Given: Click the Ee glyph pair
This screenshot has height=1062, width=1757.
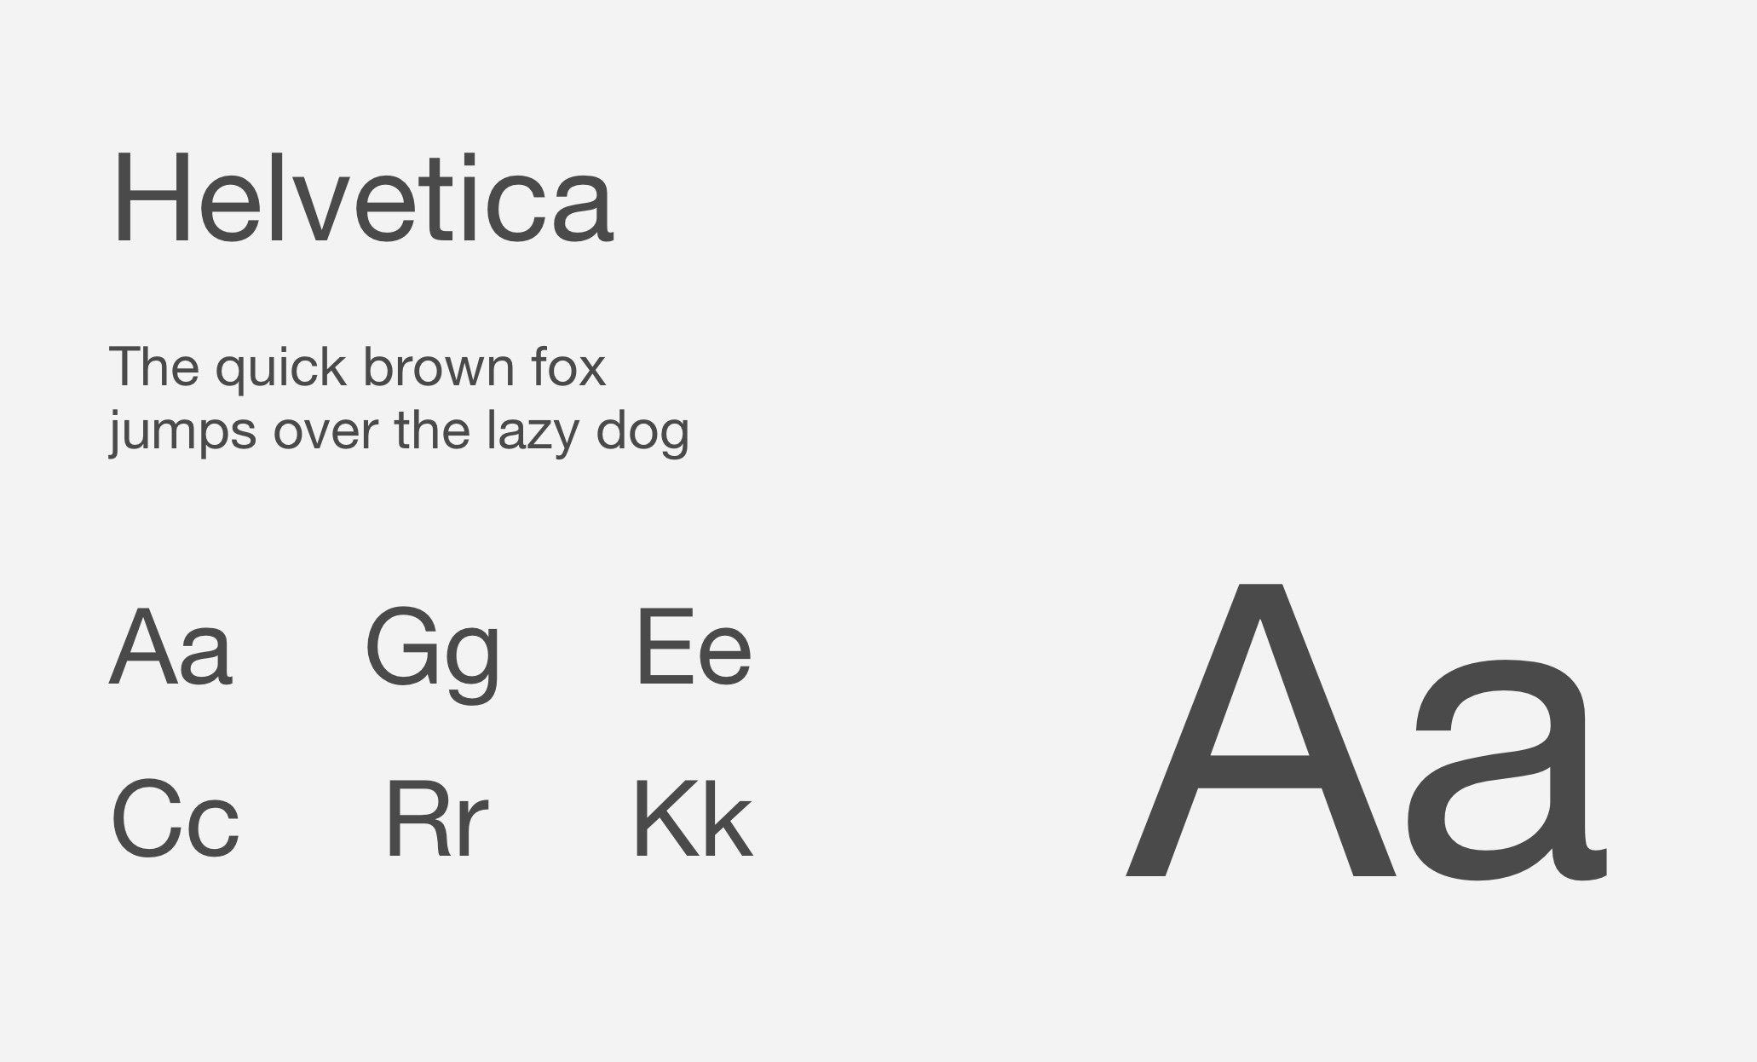Looking at the screenshot, I should pos(693,647).
